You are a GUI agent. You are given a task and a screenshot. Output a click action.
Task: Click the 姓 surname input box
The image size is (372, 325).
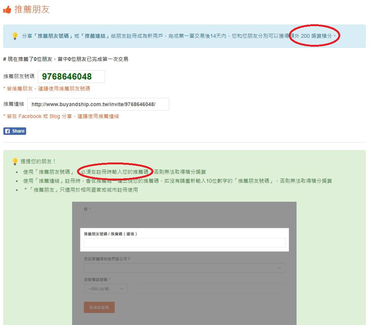[x=185, y=218]
